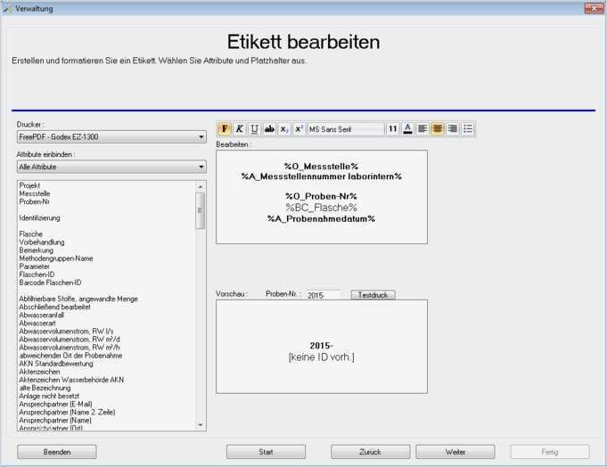Center align text
The height and width of the screenshot is (467, 607).
[x=438, y=129]
